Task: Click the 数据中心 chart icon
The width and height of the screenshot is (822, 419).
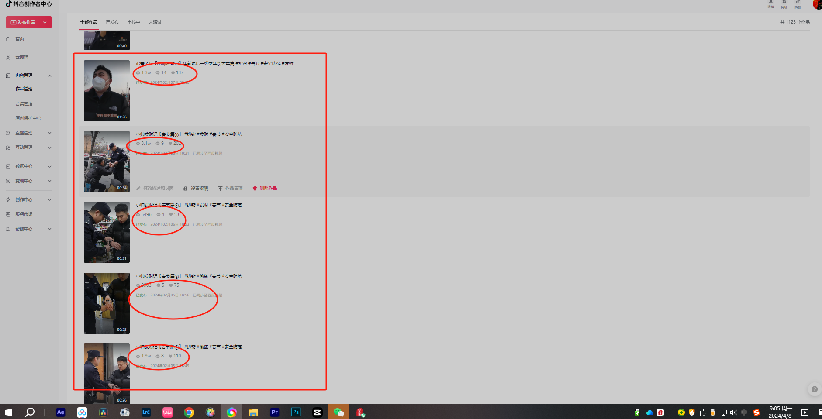Action: click(x=8, y=166)
